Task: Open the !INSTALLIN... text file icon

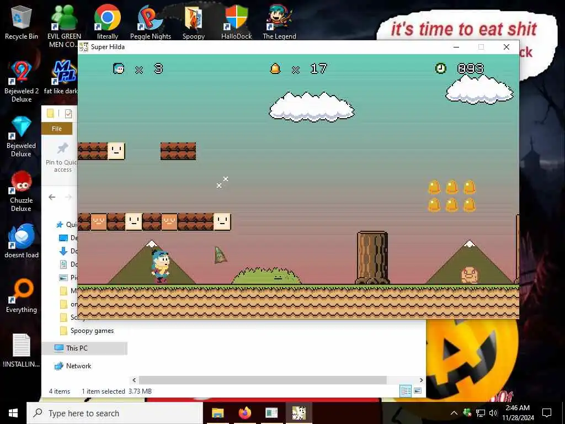Action: (x=22, y=351)
